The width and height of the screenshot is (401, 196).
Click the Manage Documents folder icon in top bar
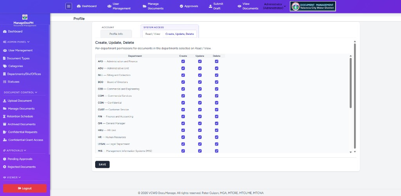[145, 6]
